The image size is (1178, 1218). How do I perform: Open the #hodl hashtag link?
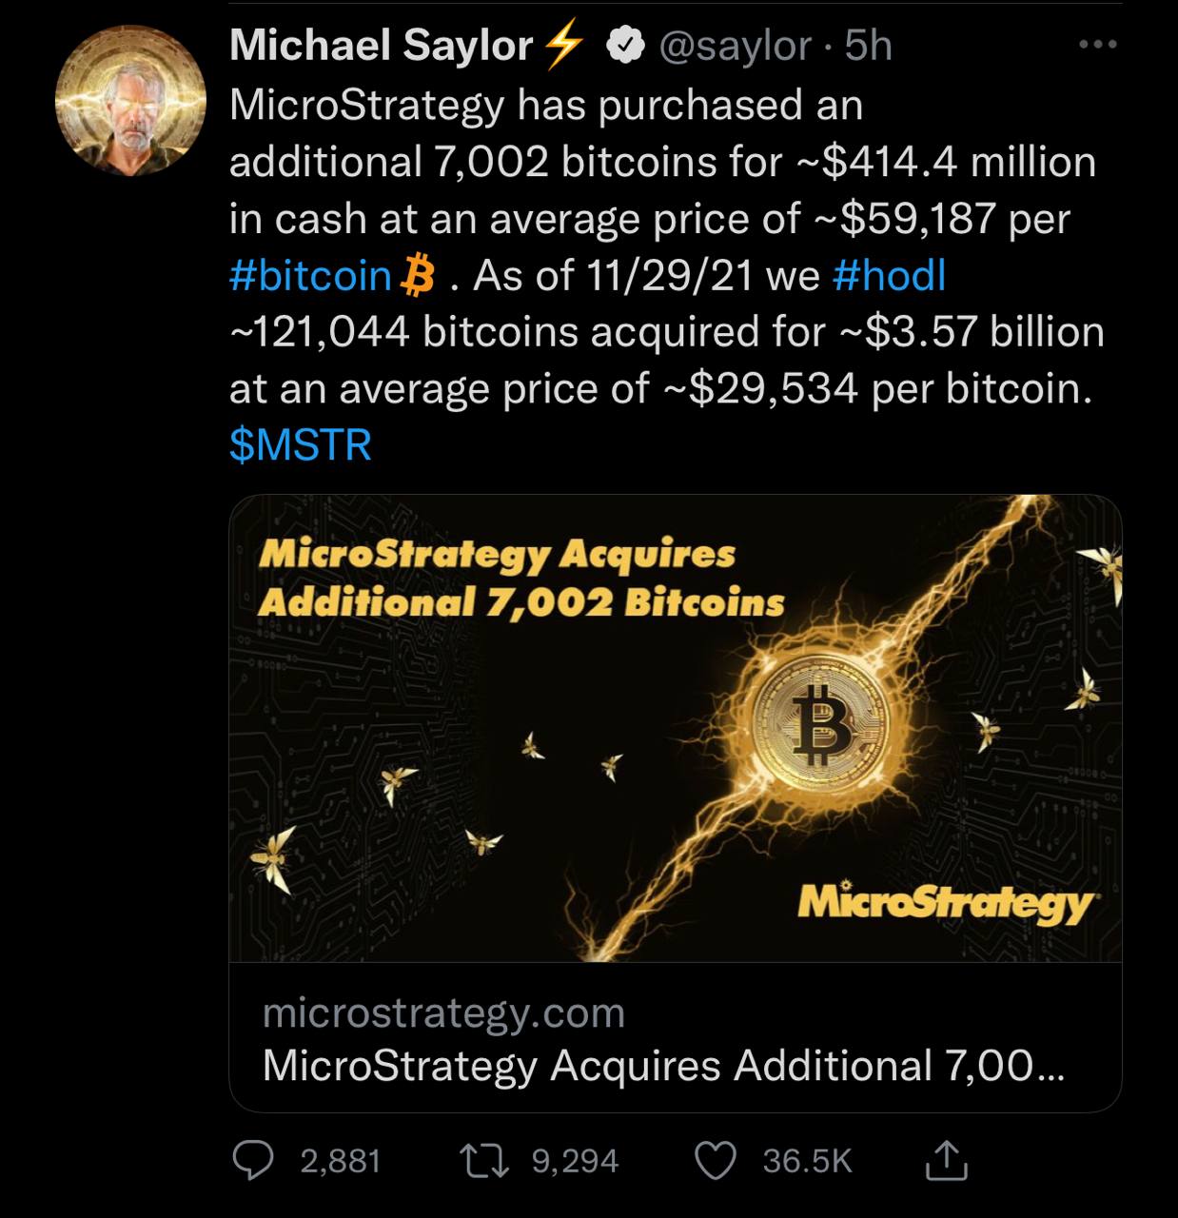tap(889, 276)
